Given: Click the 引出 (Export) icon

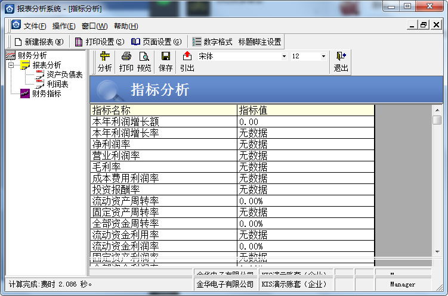Looking at the screenshot, I should pos(187,57).
